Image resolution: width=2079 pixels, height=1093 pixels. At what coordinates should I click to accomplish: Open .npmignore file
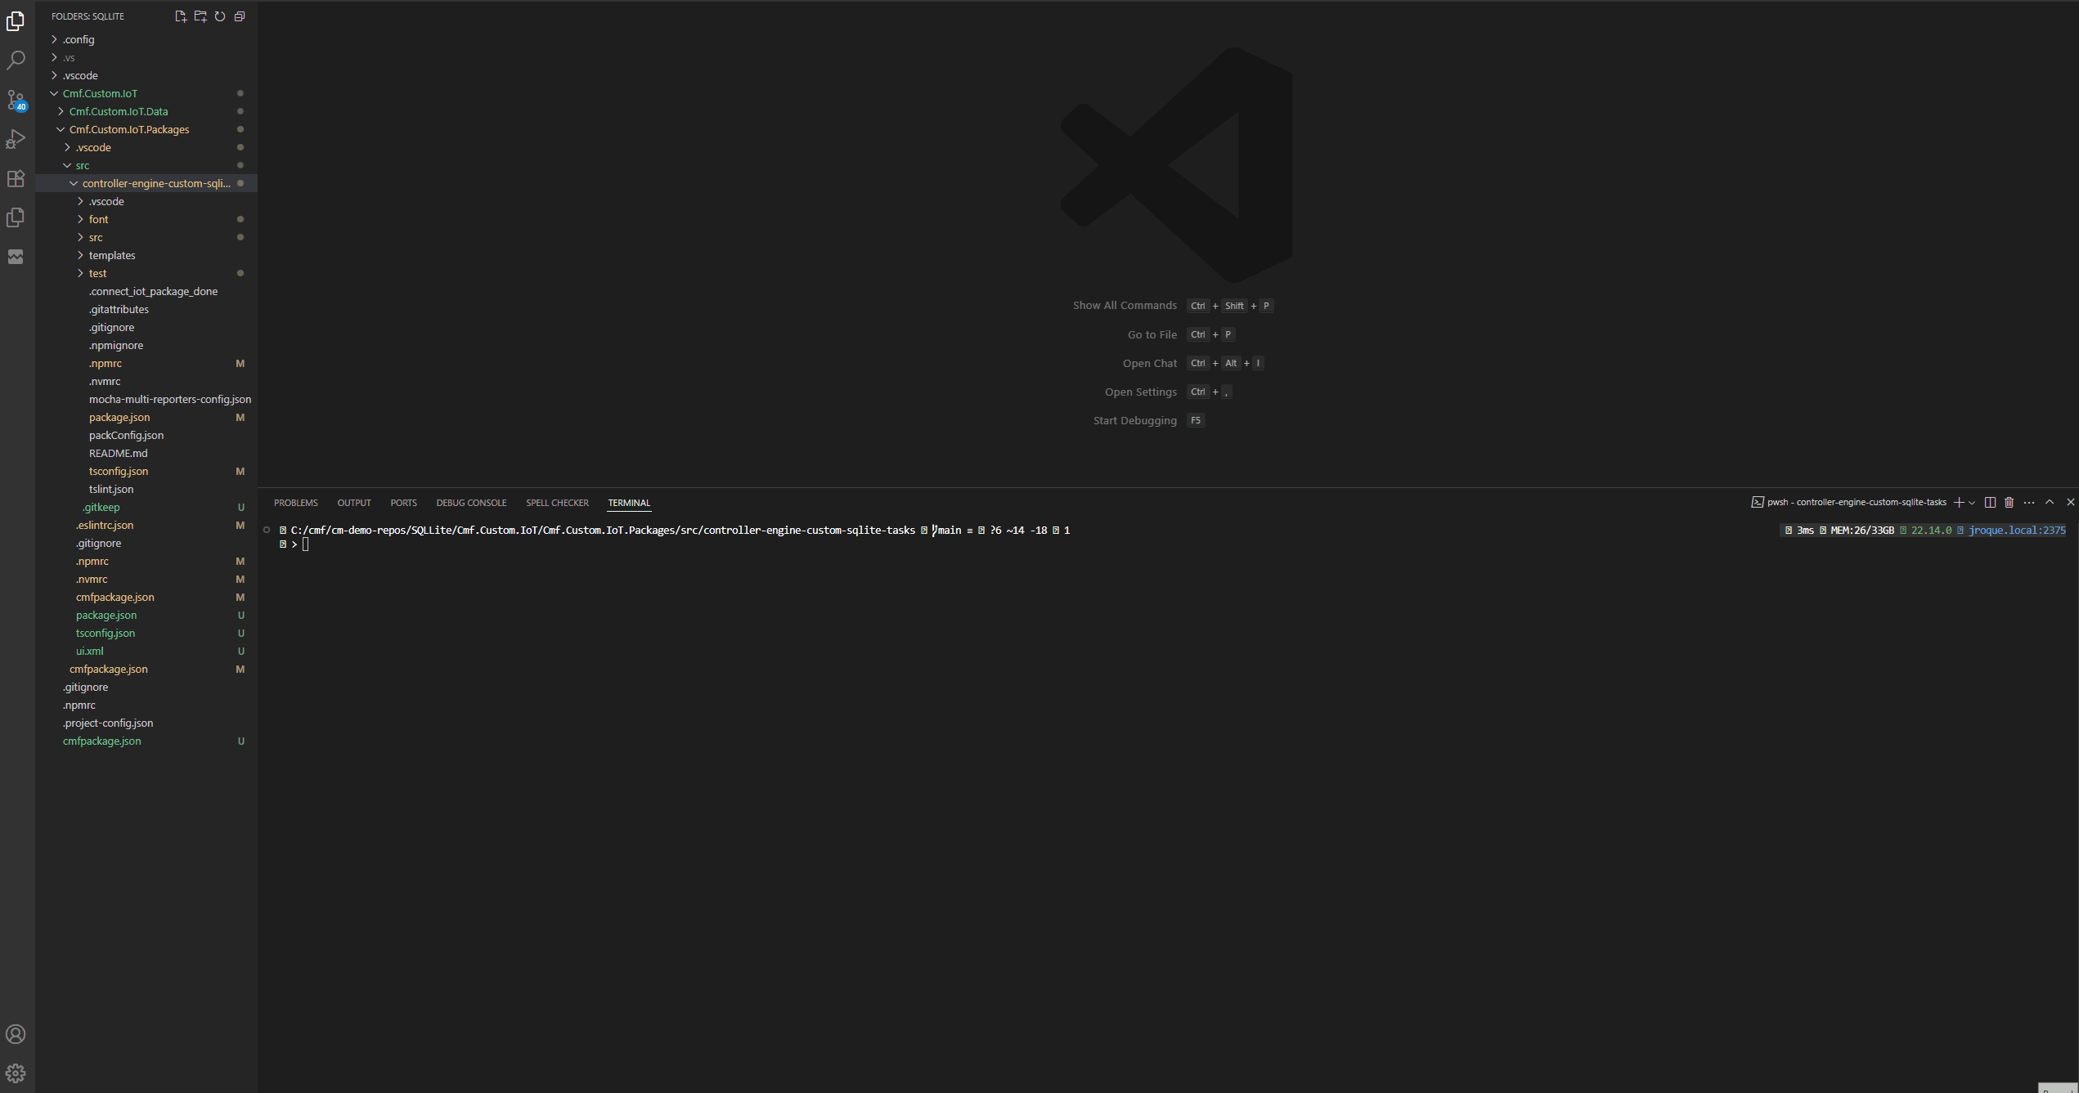coord(147,345)
